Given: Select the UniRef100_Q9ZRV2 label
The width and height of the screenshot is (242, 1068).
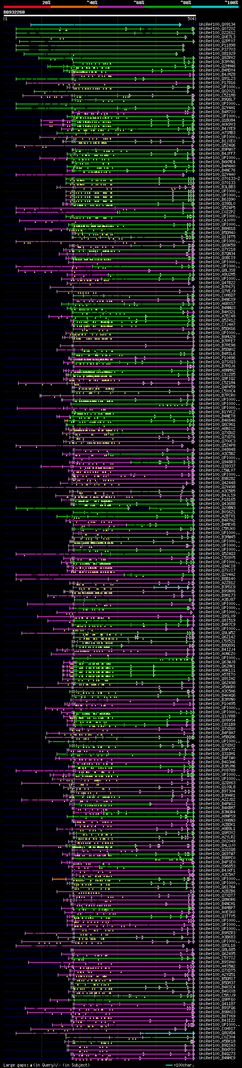Looking at the screenshot, I should click(x=217, y=58).
